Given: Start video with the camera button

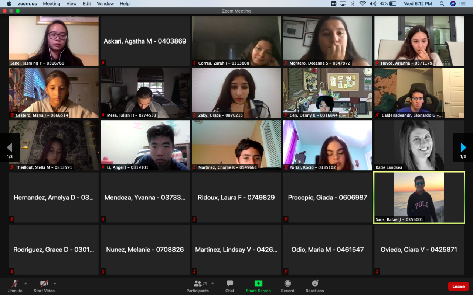Looking at the screenshot, I should click(44, 286).
